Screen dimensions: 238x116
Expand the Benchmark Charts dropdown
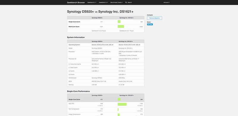click(x=116, y=2)
